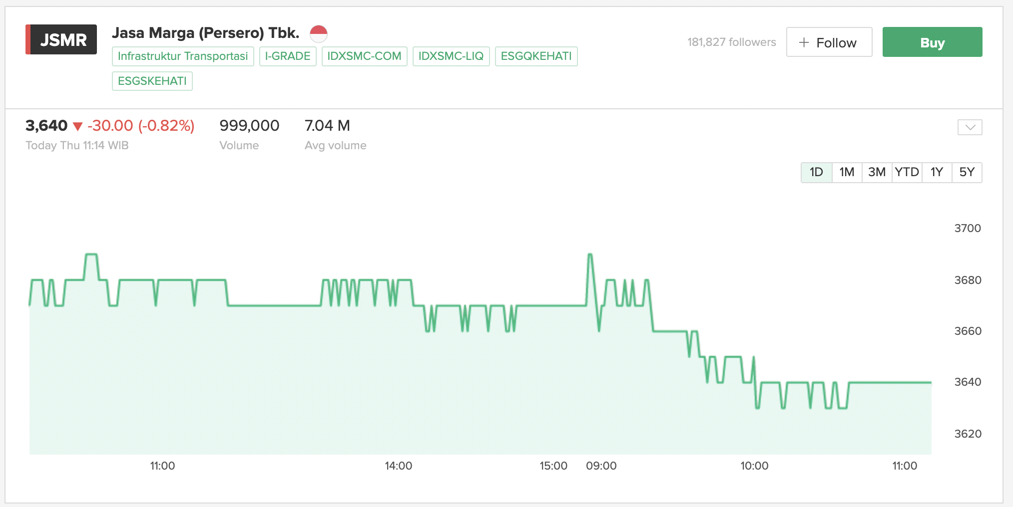
Task: Click the Avg volume label
Action: click(x=336, y=146)
